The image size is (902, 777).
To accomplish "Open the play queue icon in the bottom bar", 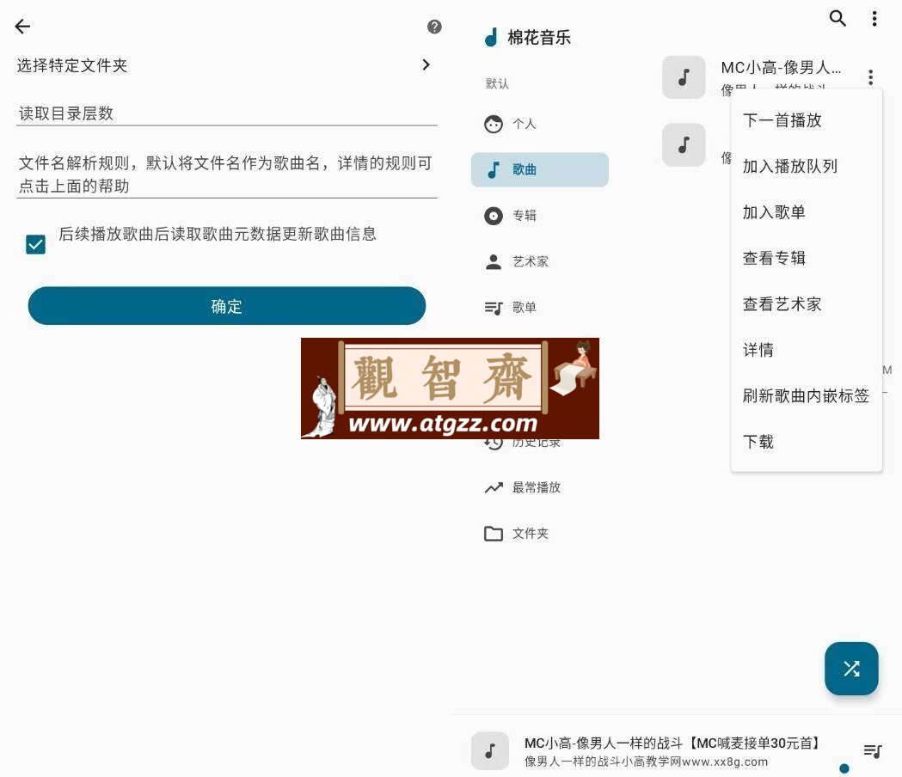I will point(873,750).
